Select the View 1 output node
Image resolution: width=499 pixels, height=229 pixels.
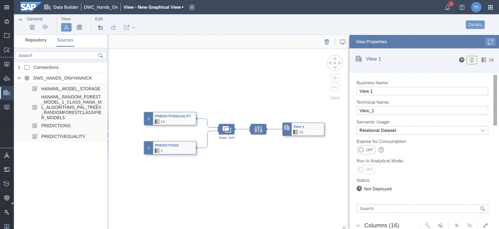pos(303,129)
